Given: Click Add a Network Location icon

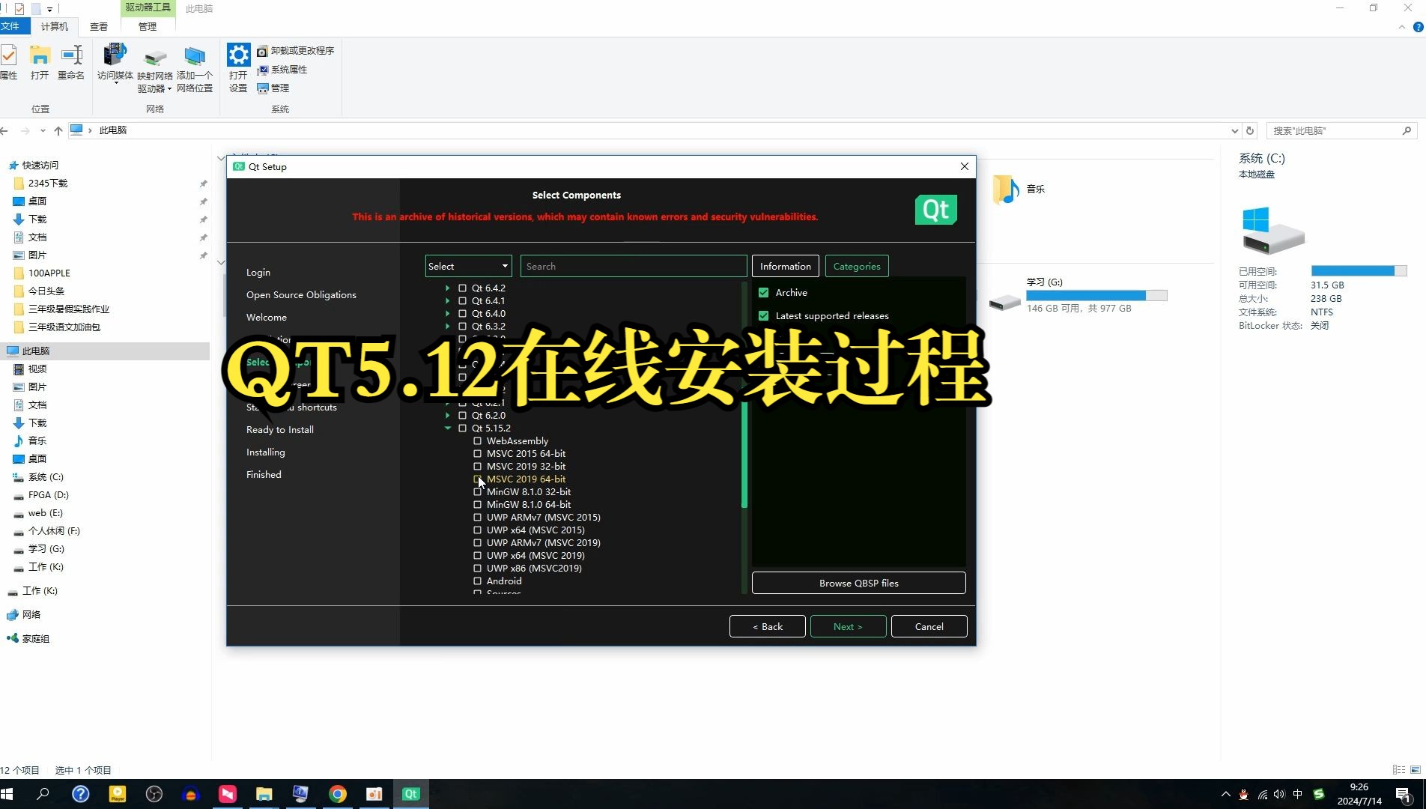Looking at the screenshot, I should point(195,69).
